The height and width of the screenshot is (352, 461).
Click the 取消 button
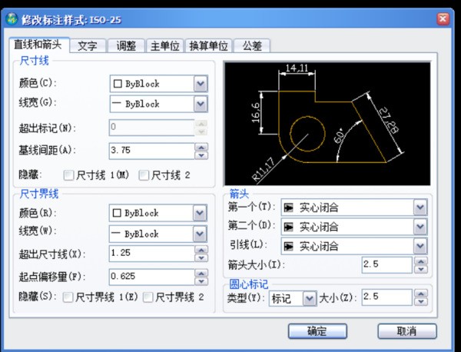tap(406, 331)
